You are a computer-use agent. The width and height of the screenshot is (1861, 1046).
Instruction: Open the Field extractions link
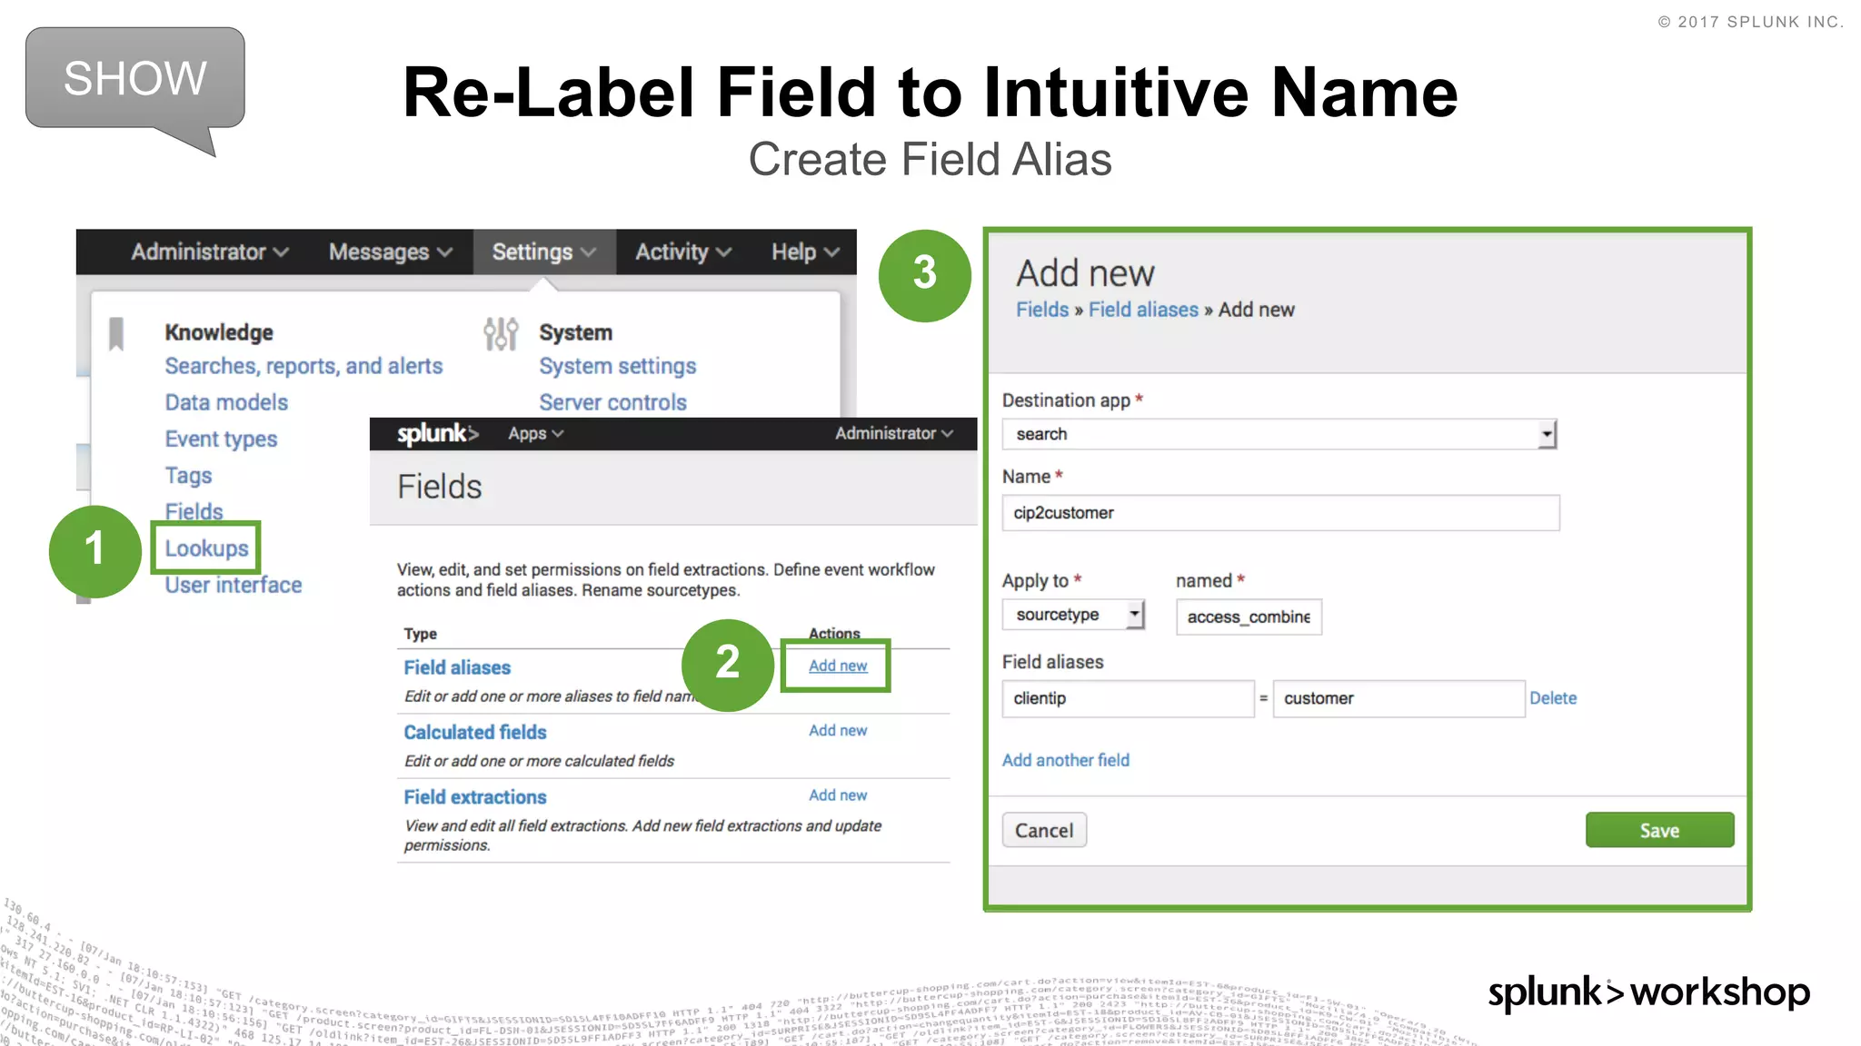[475, 796]
